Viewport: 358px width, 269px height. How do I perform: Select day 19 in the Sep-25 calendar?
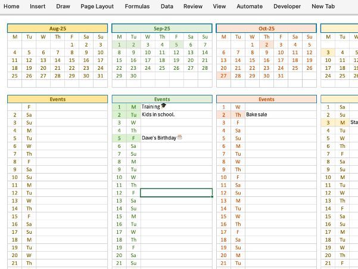[176, 60]
